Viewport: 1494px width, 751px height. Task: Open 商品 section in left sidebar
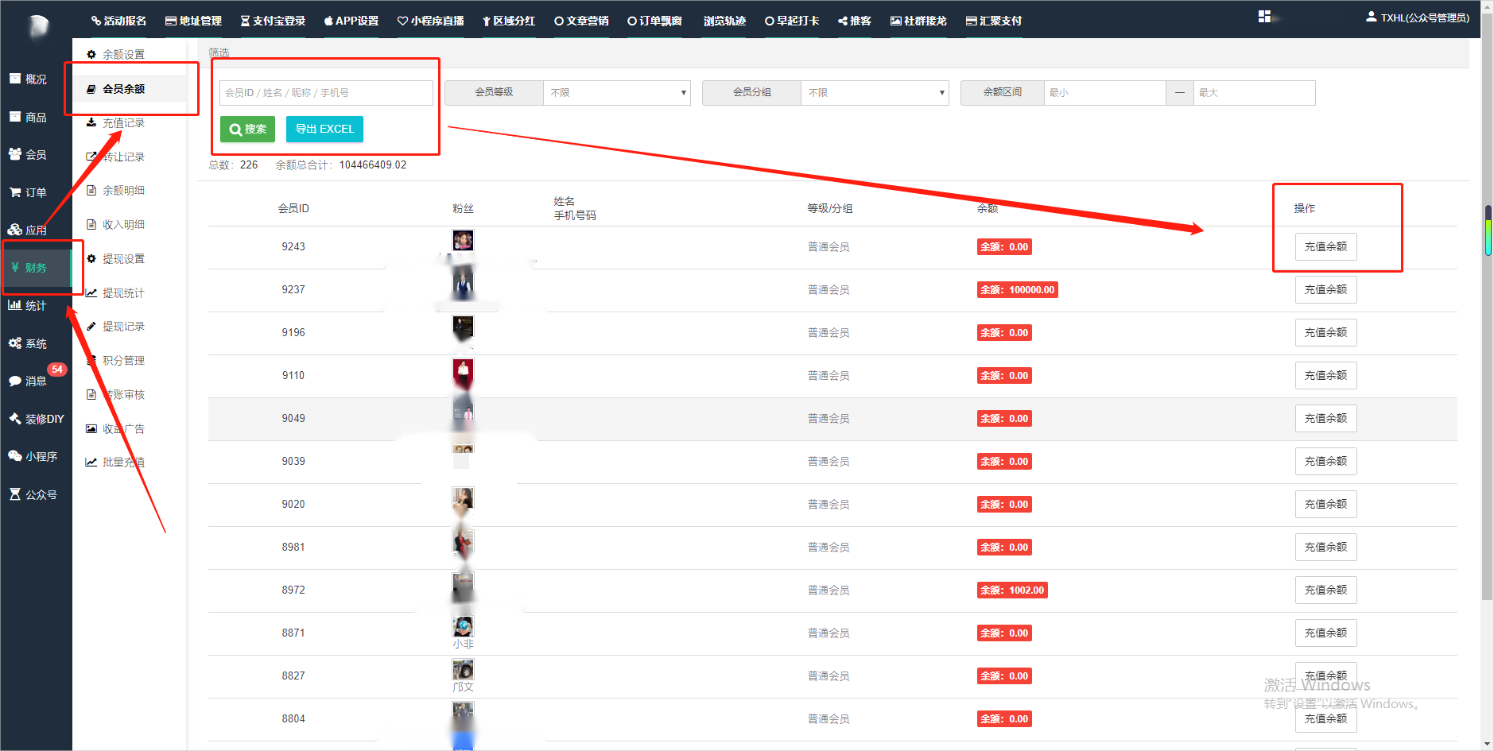(29, 117)
